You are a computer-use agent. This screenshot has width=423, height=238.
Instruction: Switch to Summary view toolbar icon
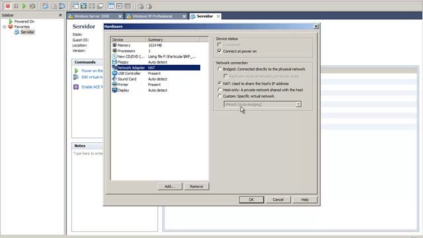coord(111,6)
